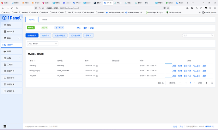Go back with browser back arrow
This screenshot has height=130, width=218.
[x=3, y=8]
